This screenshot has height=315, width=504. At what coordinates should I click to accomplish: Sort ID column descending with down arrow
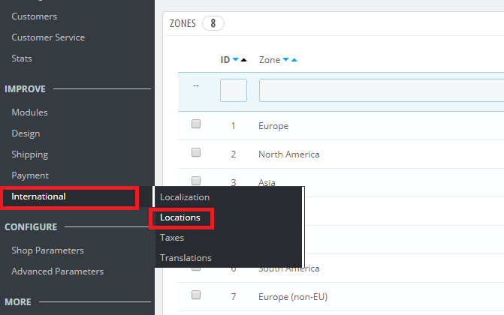point(236,59)
